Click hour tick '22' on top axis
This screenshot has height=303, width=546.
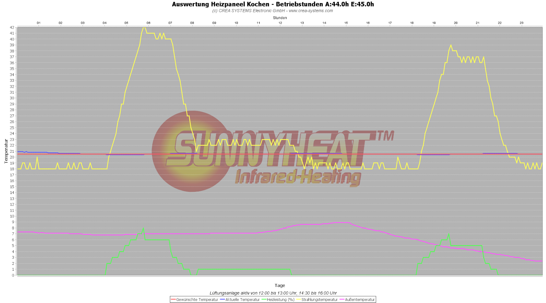click(x=500, y=23)
